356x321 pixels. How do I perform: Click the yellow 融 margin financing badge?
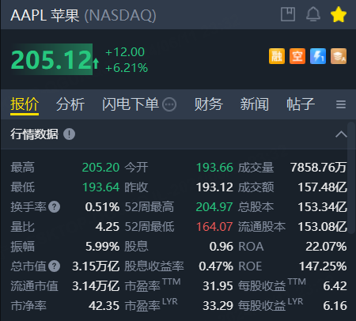[277, 56]
